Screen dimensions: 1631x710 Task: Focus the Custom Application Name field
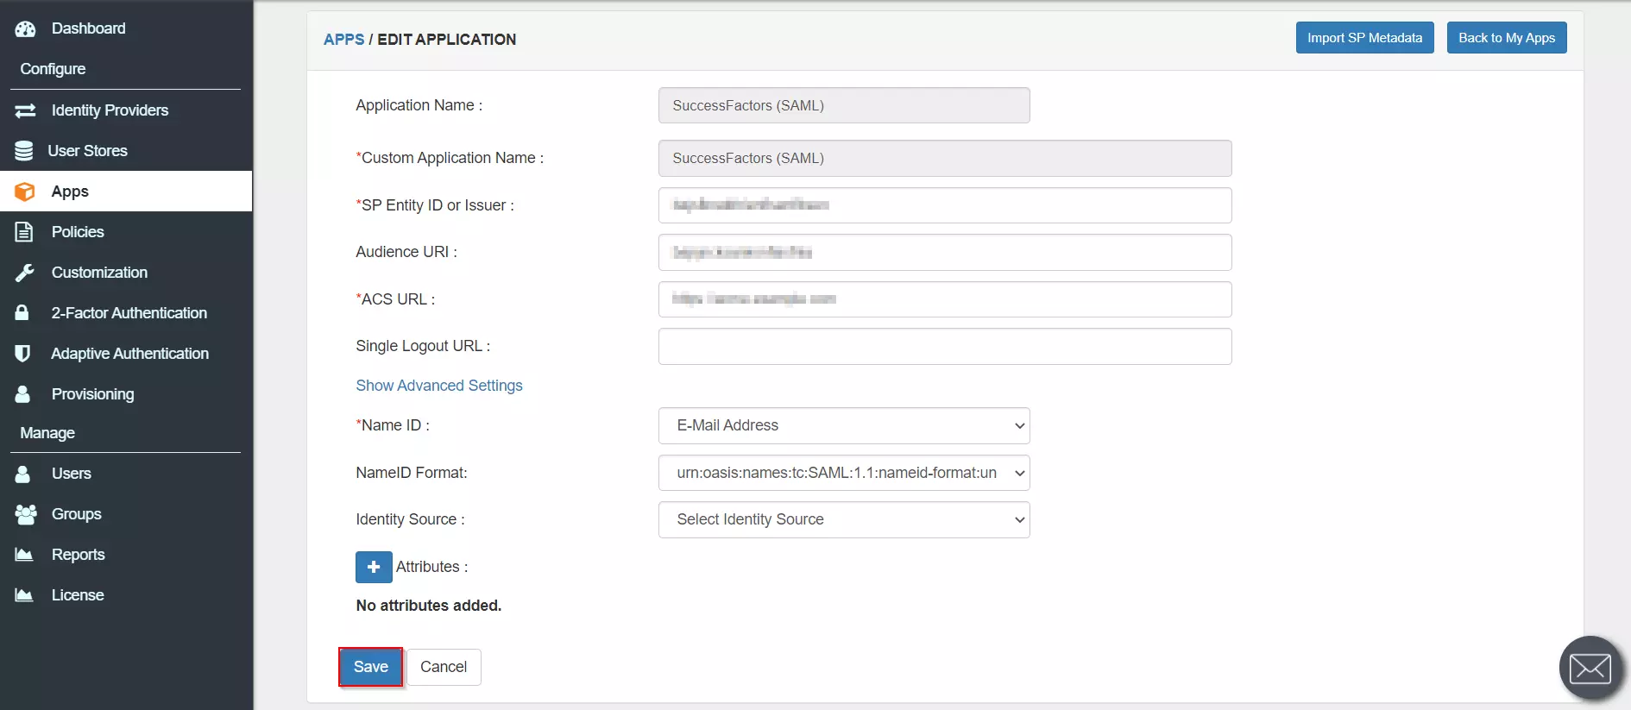[945, 158]
